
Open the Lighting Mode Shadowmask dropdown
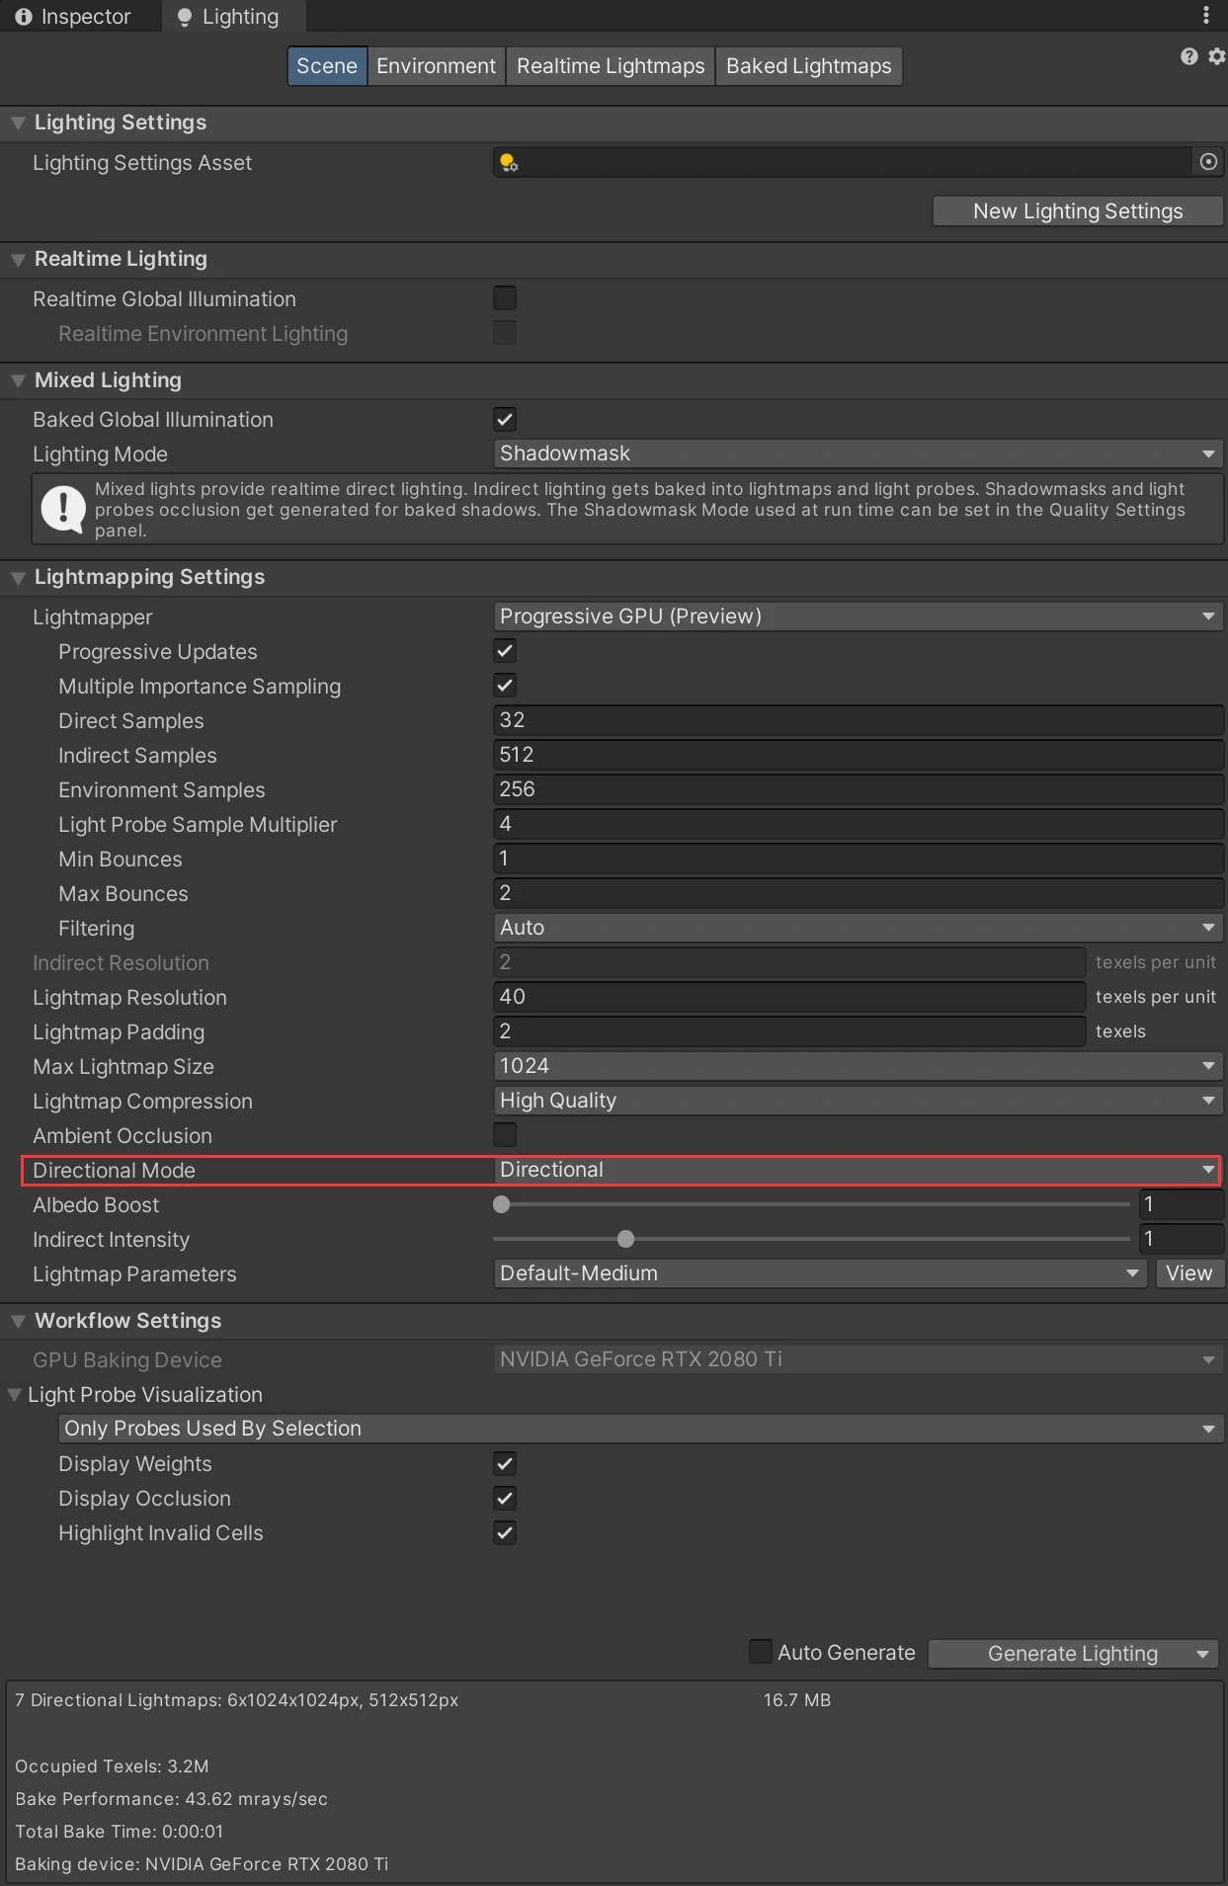(x=858, y=453)
